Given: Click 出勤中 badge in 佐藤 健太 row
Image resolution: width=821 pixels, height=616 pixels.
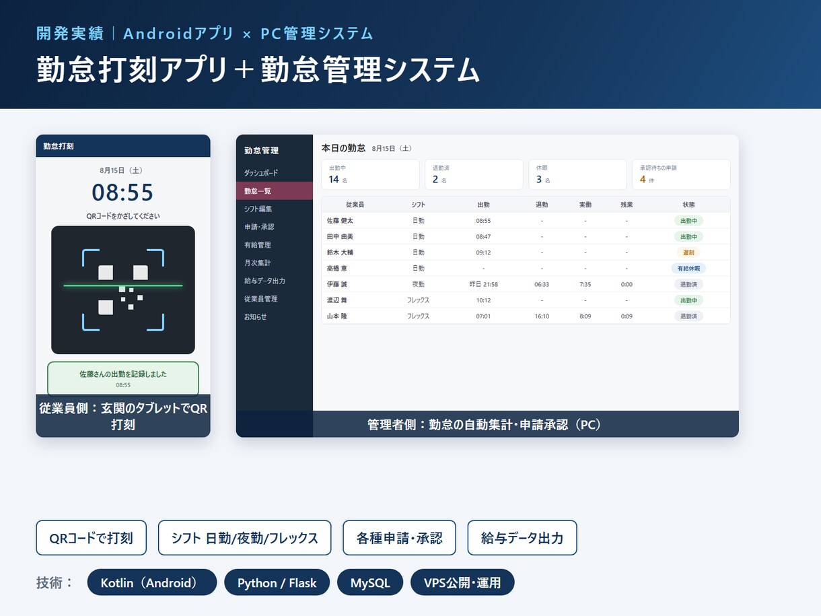Looking at the screenshot, I should (x=688, y=220).
